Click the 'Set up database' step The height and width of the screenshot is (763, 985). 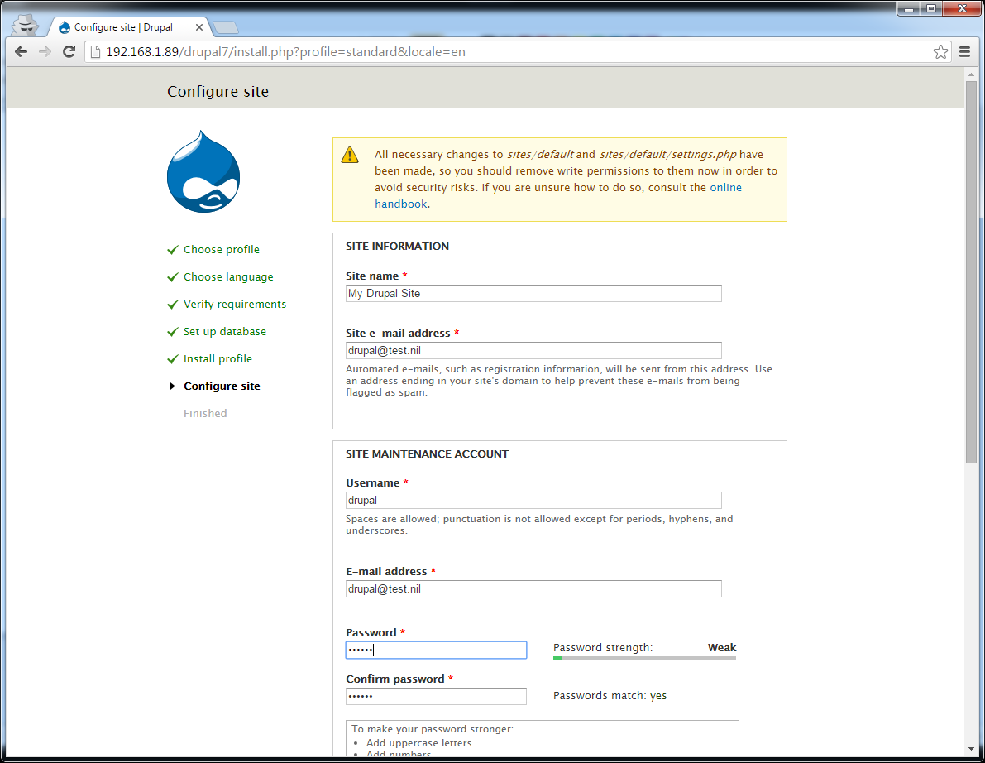click(x=225, y=331)
